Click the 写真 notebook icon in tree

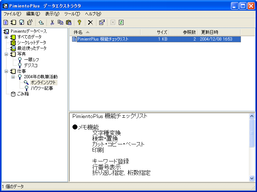point(13,54)
